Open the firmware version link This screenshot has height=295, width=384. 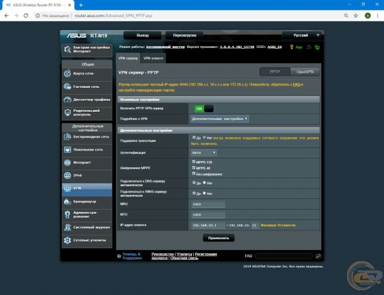point(236,47)
